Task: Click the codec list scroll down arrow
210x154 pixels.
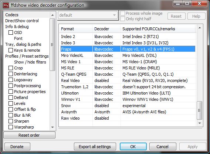Action: tap(200, 123)
